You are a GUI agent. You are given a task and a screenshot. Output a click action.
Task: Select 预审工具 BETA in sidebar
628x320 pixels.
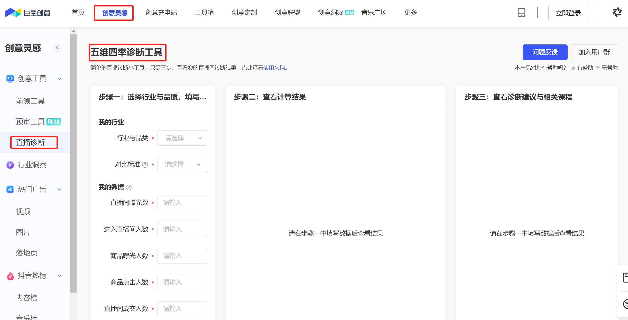38,122
